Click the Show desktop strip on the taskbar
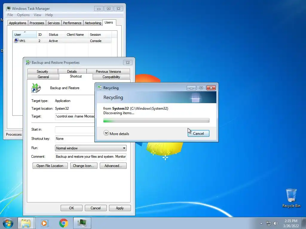306x229 pixels. tap(304, 223)
